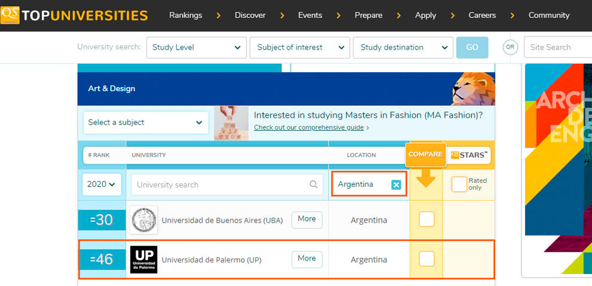This screenshot has height=286, width=592.
Task: Click Argentina location in the Palermo row
Action: [x=369, y=260]
